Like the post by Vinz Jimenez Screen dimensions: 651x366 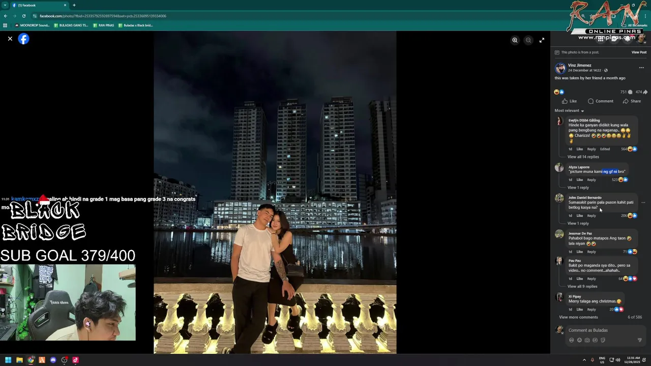click(x=569, y=101)
